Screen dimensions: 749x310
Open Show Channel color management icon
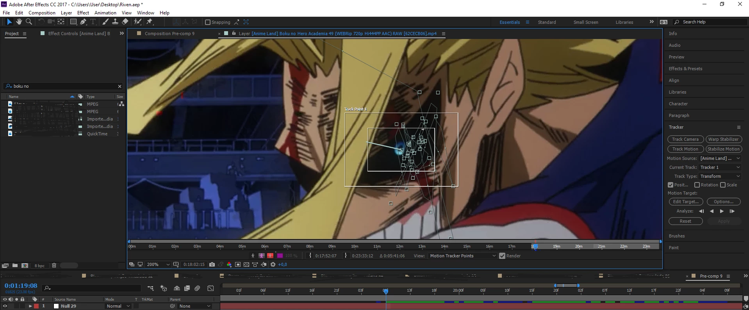[229, 264]
